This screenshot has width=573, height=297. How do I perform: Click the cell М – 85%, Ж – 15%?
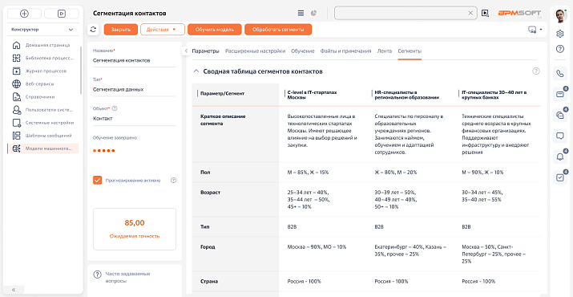tap(308, 172)
